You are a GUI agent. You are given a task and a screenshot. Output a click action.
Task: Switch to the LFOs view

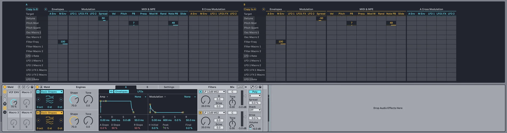click(140, 92)
